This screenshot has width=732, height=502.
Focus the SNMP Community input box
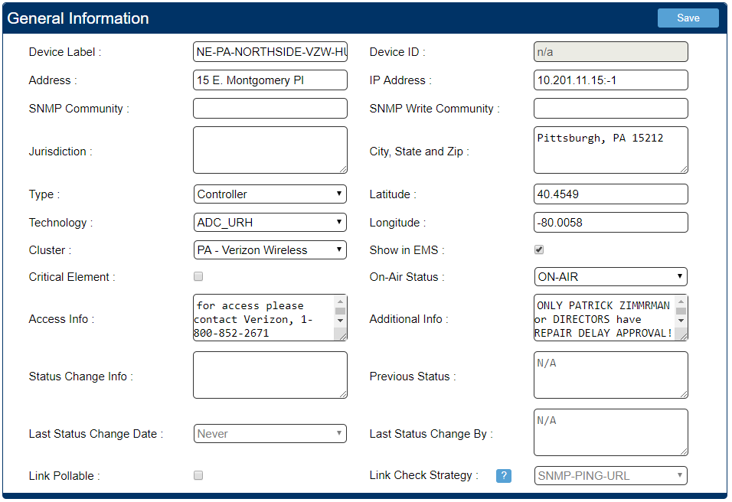[x=270, y=109]
